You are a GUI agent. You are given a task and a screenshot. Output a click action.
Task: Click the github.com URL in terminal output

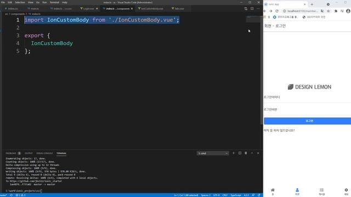pyautogui.click(x=36, y=181)
